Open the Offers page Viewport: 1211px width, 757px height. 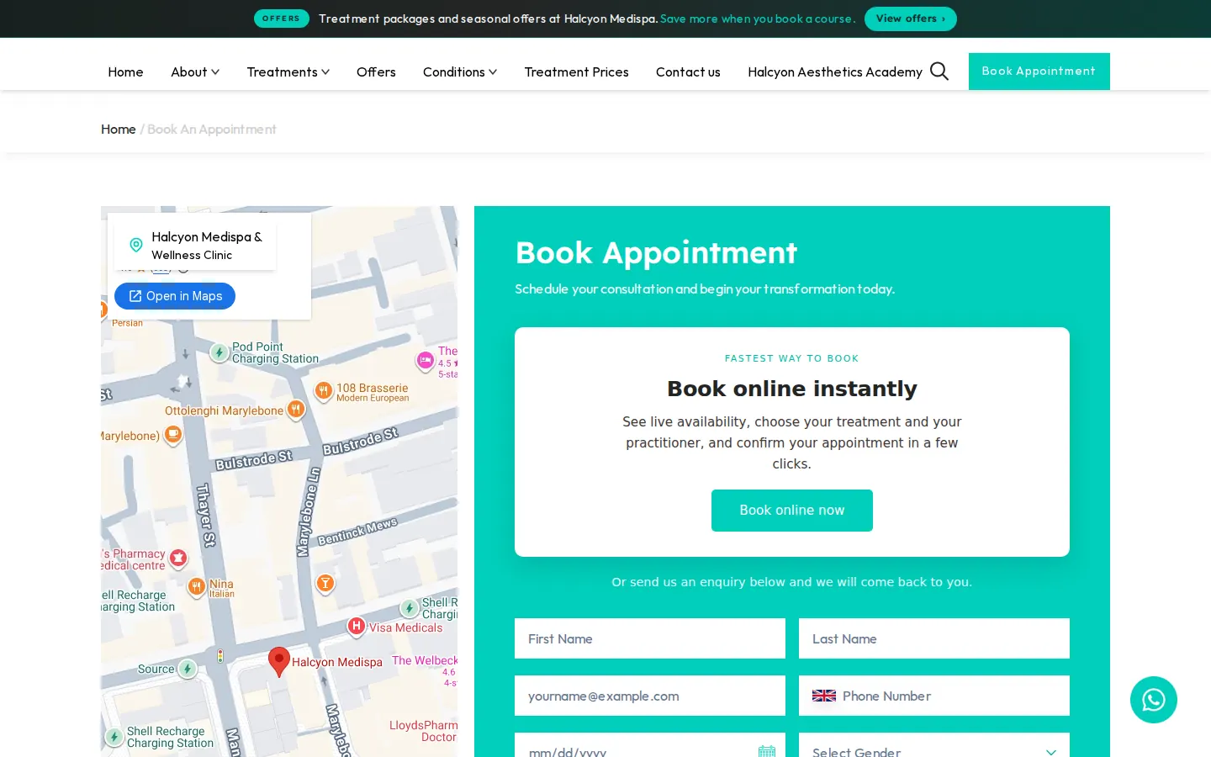click(376, 71)
